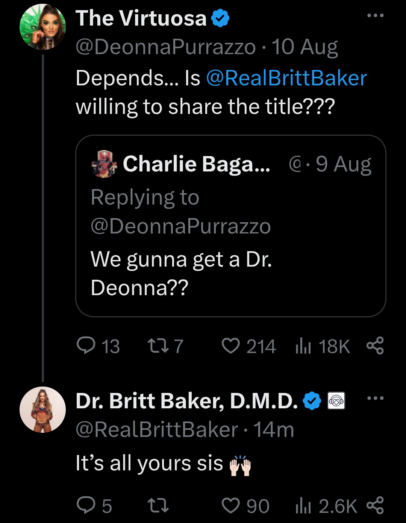The width and height of the screenshot is (406, 523).
Task: Like Britt Baker's reply with 90 likes
Action: (x=230, y=506)
